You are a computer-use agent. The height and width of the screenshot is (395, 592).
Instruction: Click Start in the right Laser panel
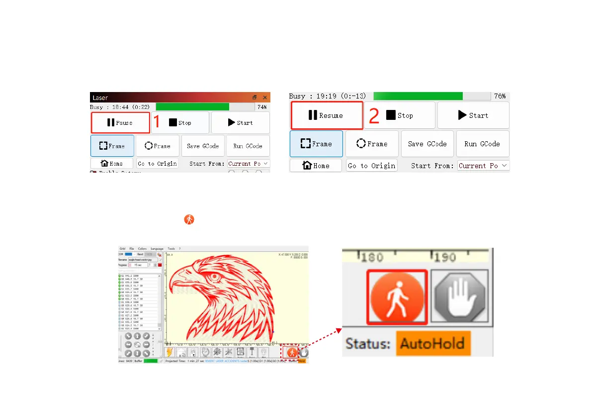(x=473, y=115)
